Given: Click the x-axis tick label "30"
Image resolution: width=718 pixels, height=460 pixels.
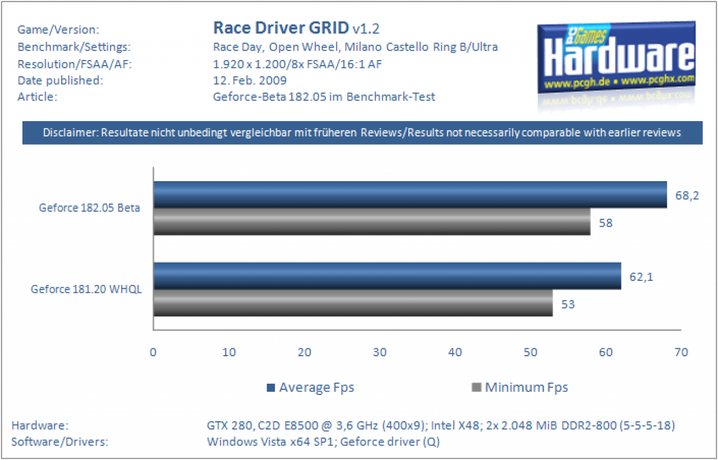Looking at the screenshot, I should pos(380,352).
